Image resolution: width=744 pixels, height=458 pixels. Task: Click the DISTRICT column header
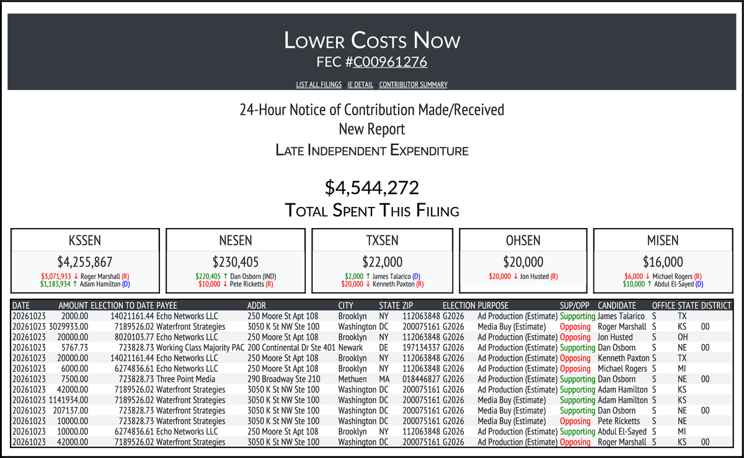pos(716,306)
